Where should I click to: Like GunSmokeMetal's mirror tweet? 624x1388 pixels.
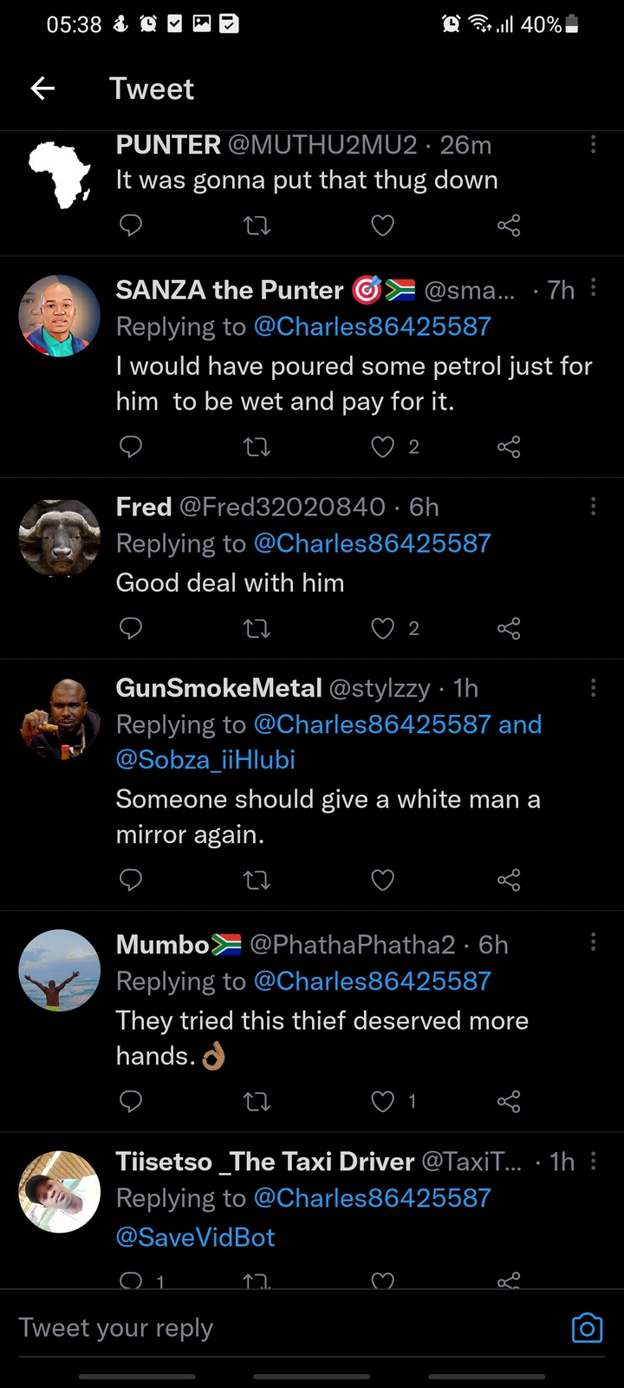tap(382, 881)
